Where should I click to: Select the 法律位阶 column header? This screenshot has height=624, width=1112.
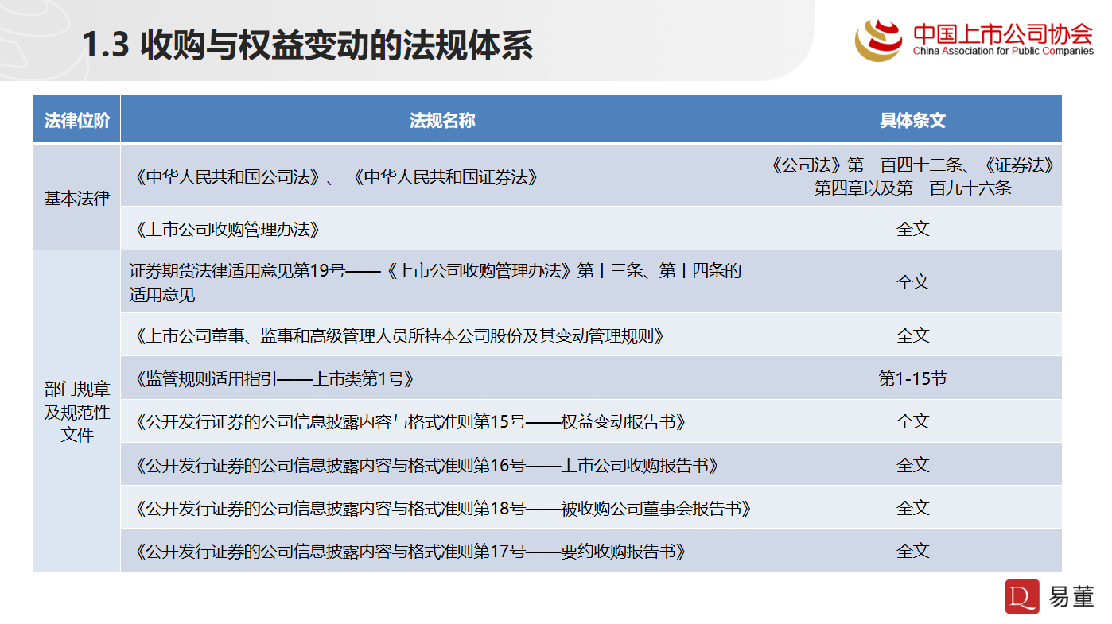tap(77, 120)
